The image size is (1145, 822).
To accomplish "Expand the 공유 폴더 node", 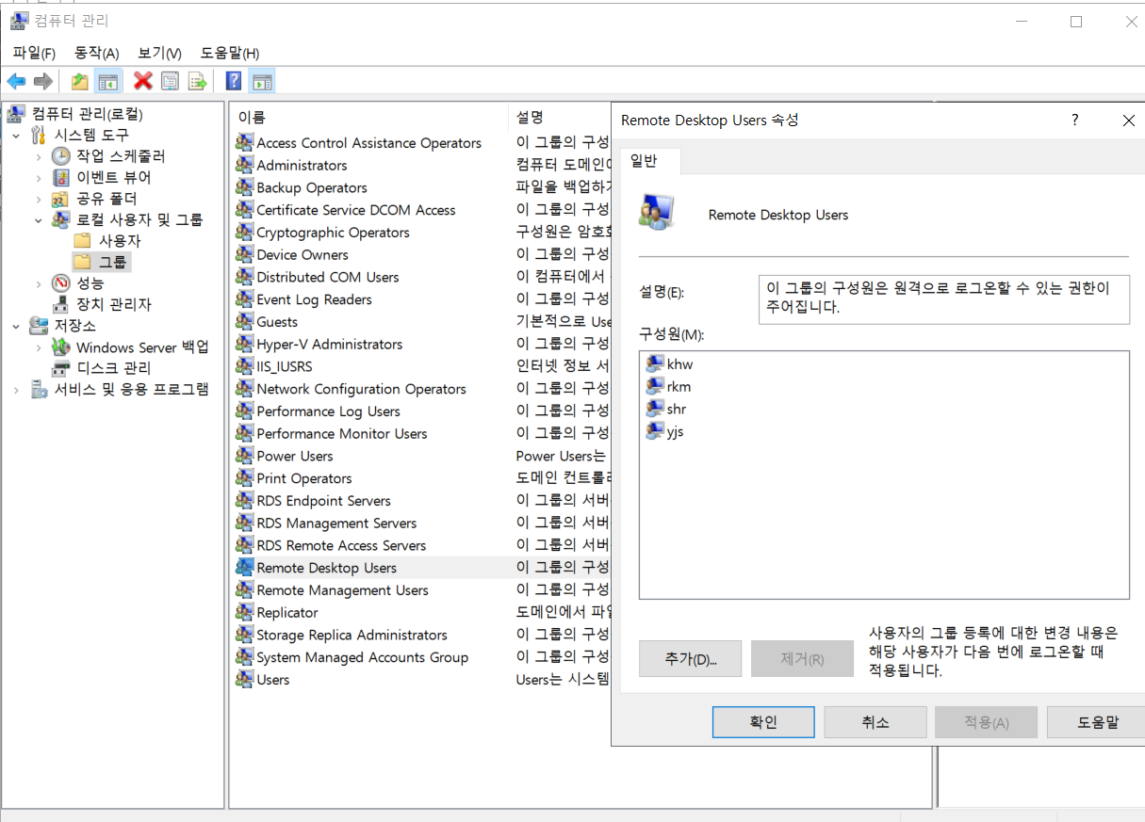I will (39, 199).
